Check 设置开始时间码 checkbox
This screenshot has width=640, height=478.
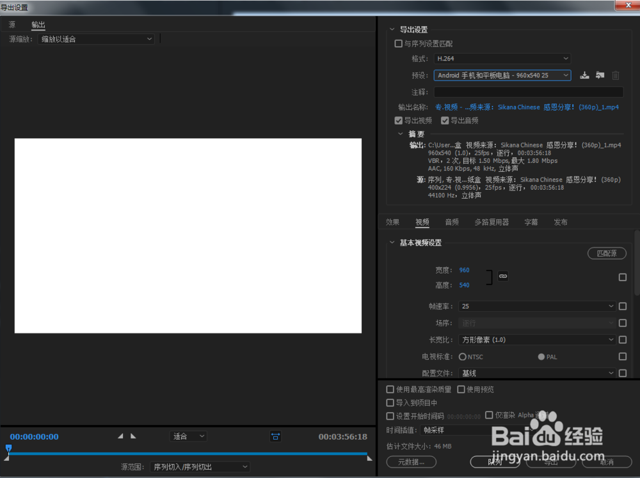[x=390, y=416]
